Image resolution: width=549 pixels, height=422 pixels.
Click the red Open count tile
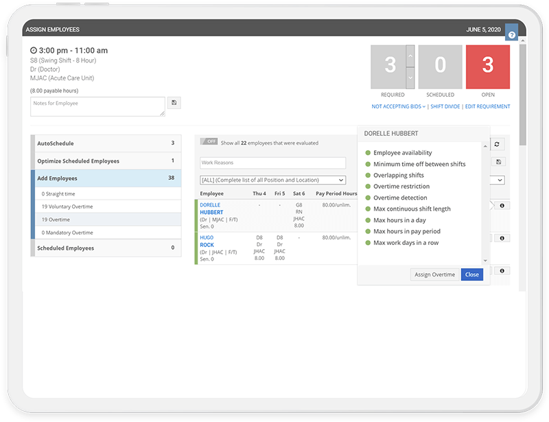[488, 67]
